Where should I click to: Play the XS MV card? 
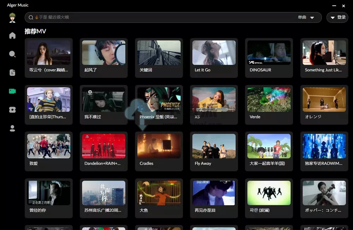(x=214, y=105)
